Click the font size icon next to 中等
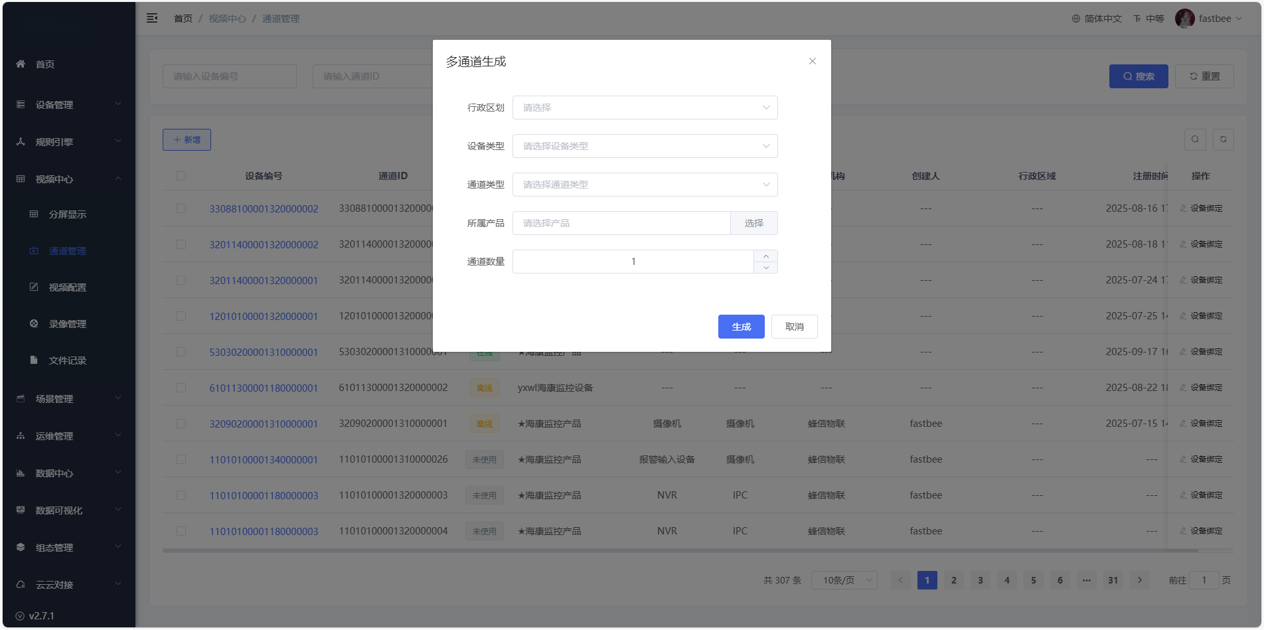This screenshot has height=630, width=1264. pyautogui.click(x=1137, y=19)
